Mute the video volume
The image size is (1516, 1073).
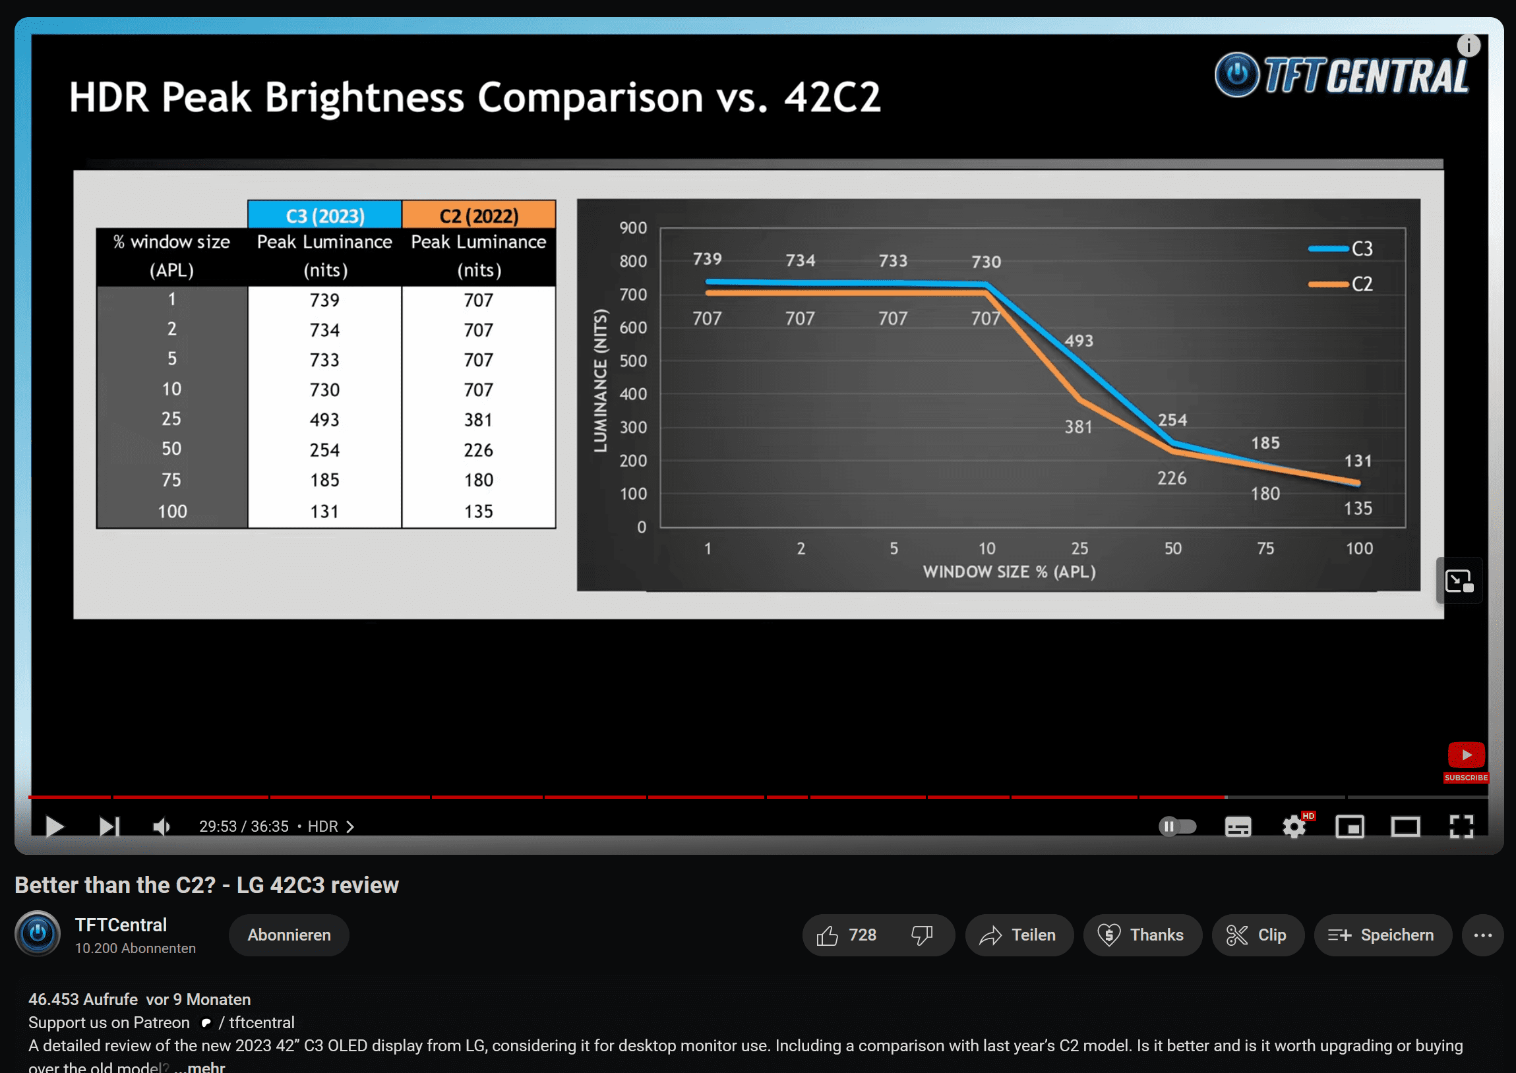pos(162,826)
